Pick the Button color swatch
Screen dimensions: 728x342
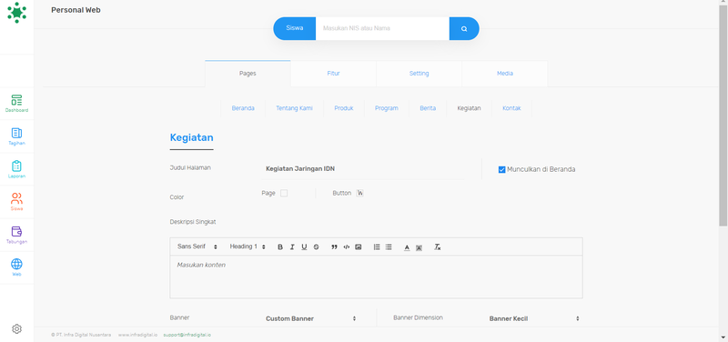[x=359, y=193]
